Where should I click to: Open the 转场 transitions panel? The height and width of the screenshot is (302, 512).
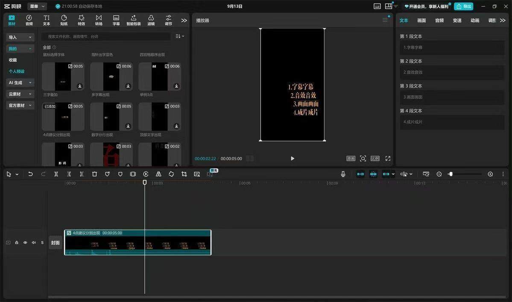[99, 20]
